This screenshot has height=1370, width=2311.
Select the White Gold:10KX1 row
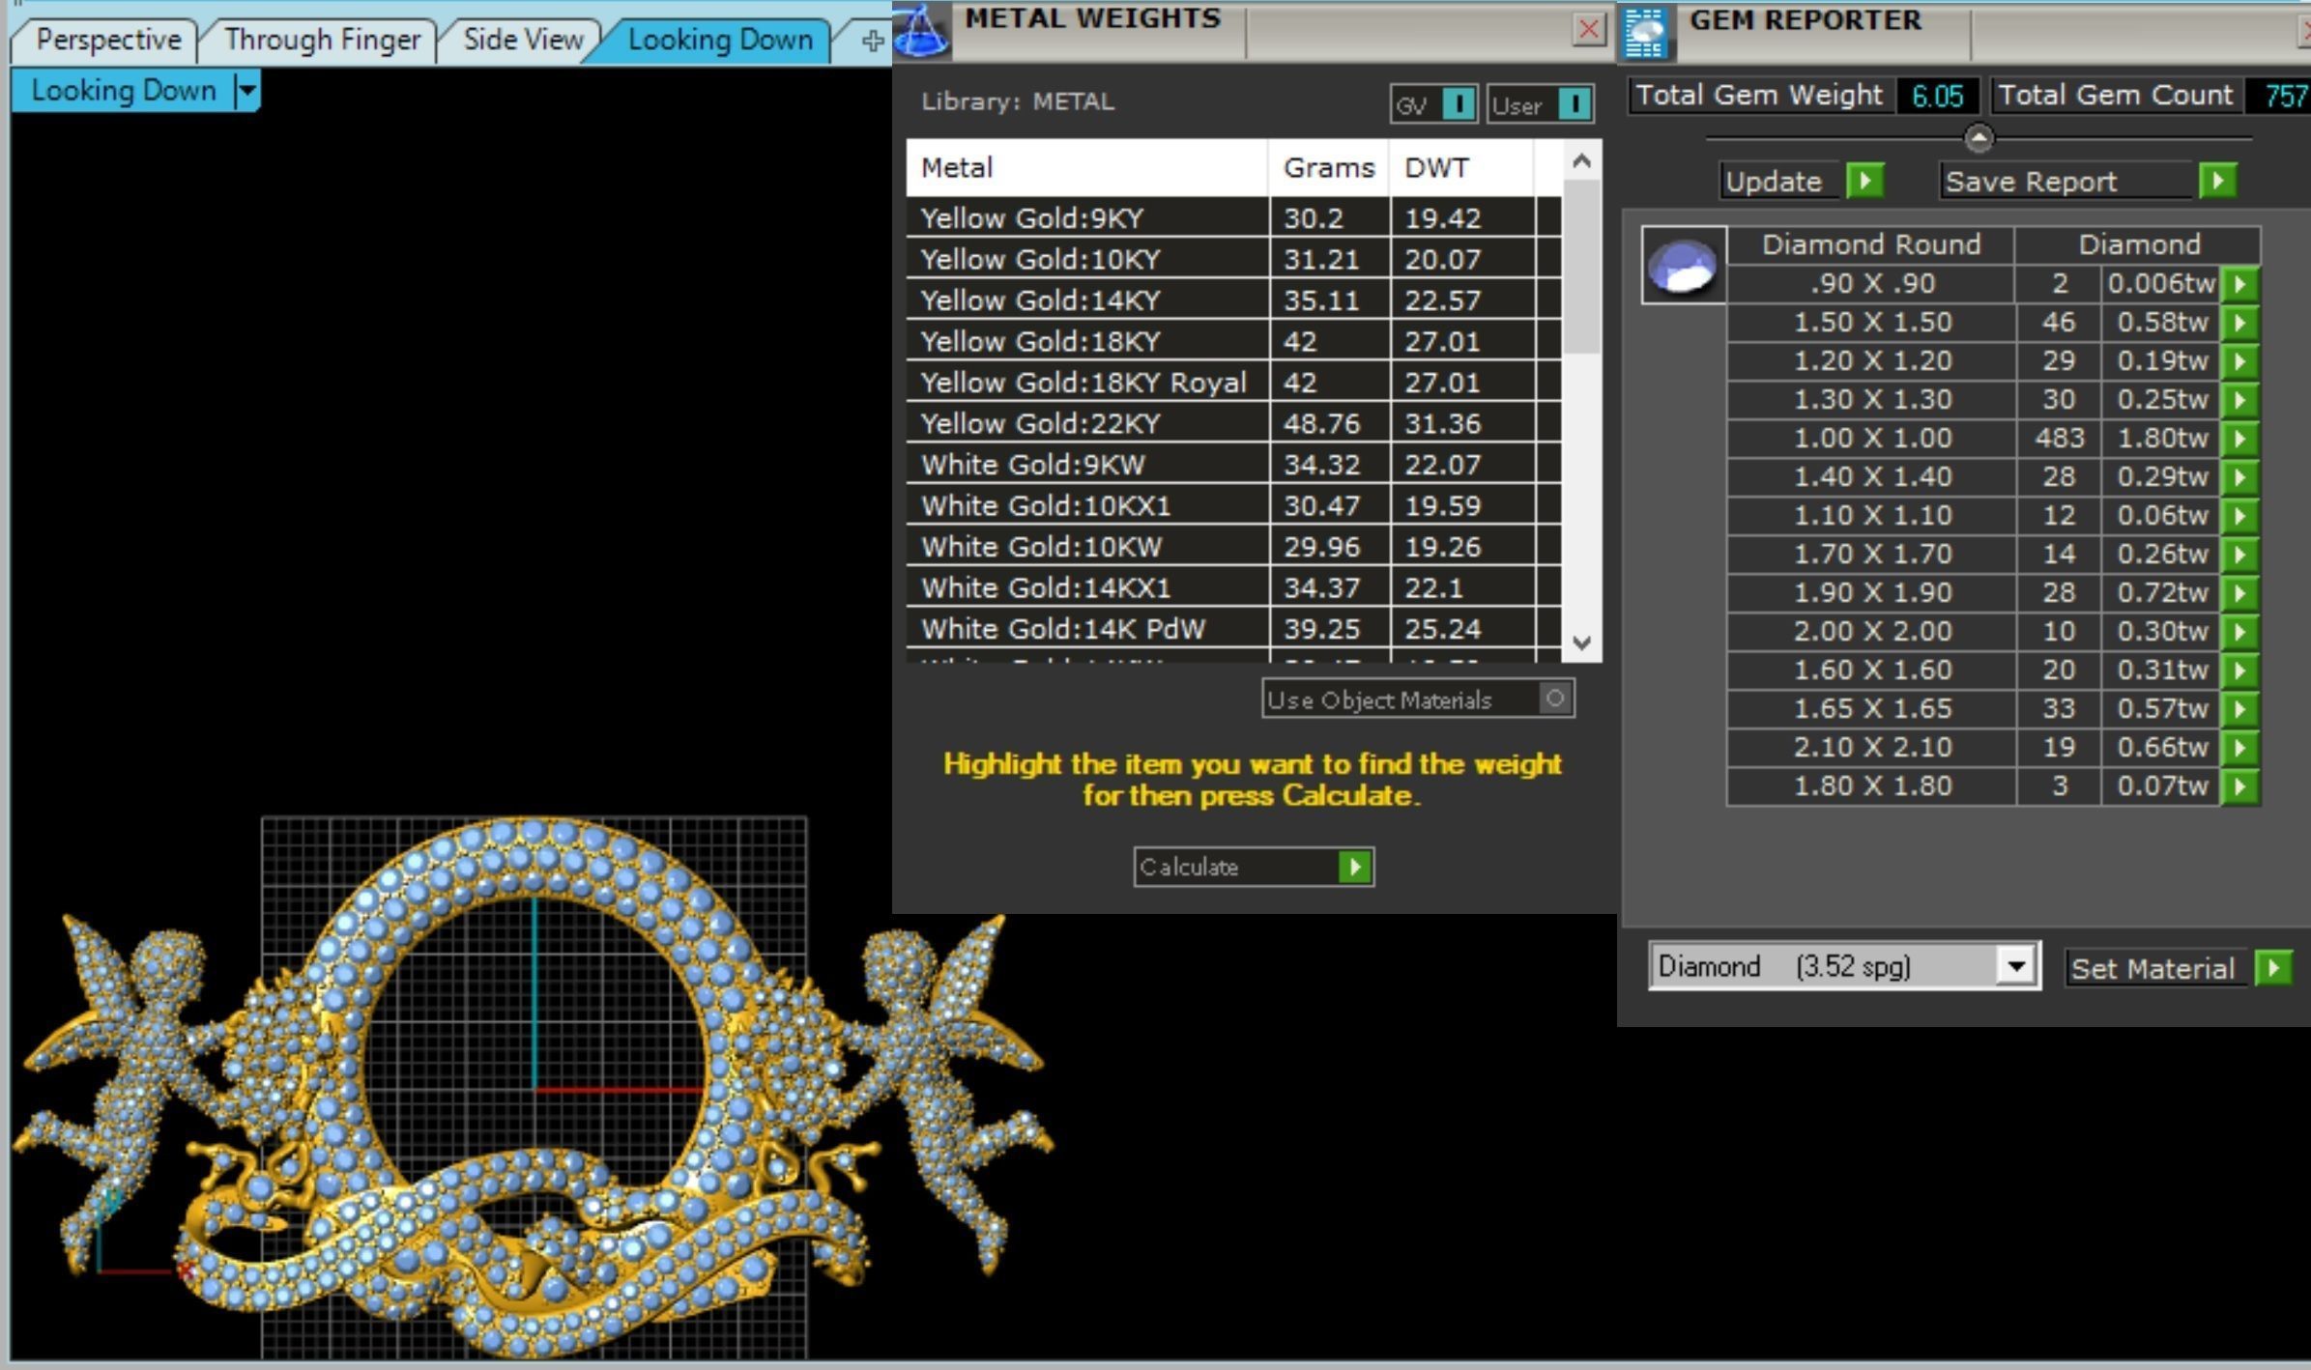(1233, 505)
